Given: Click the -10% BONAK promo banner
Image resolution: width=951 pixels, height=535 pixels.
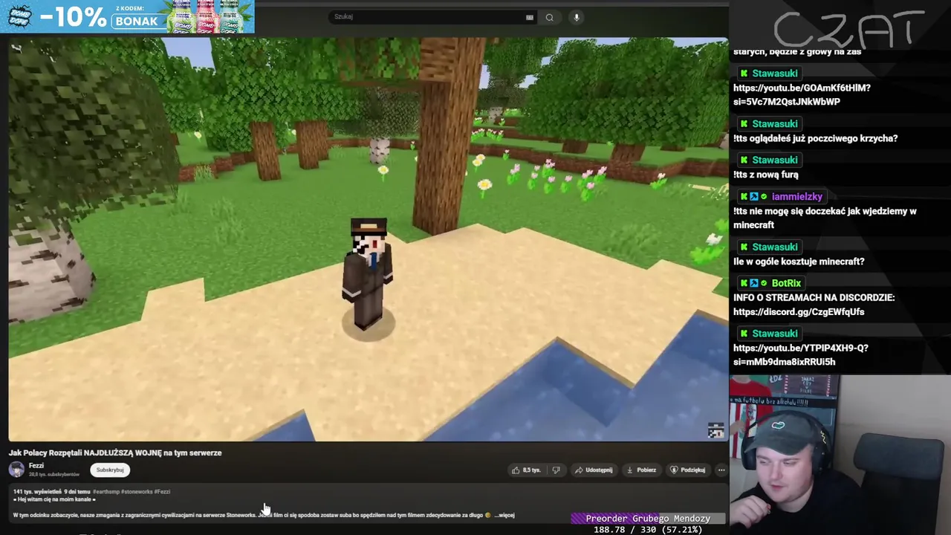Looking at the screenshot, I should tap(127, 16).
